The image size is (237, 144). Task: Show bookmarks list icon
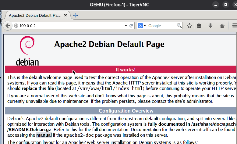click(x=199, y=26)
